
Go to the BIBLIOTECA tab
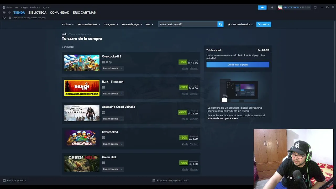click(x=37, y=12)
